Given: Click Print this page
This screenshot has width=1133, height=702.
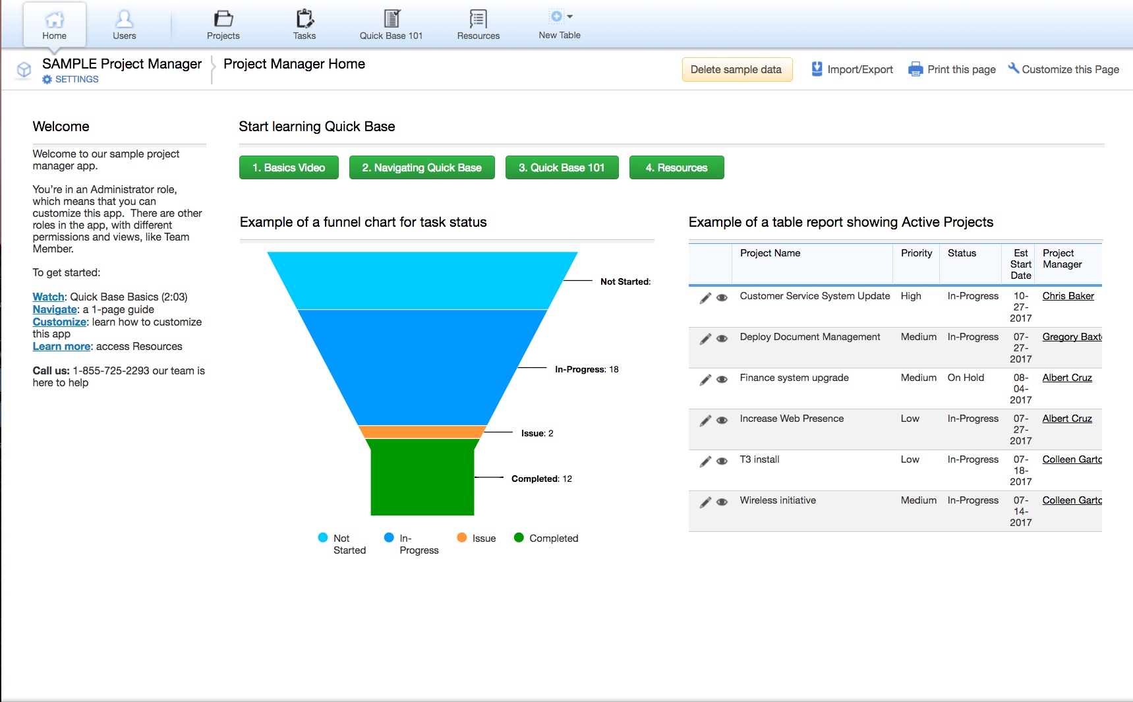Looking at the screenshot, I should [952, 69].
